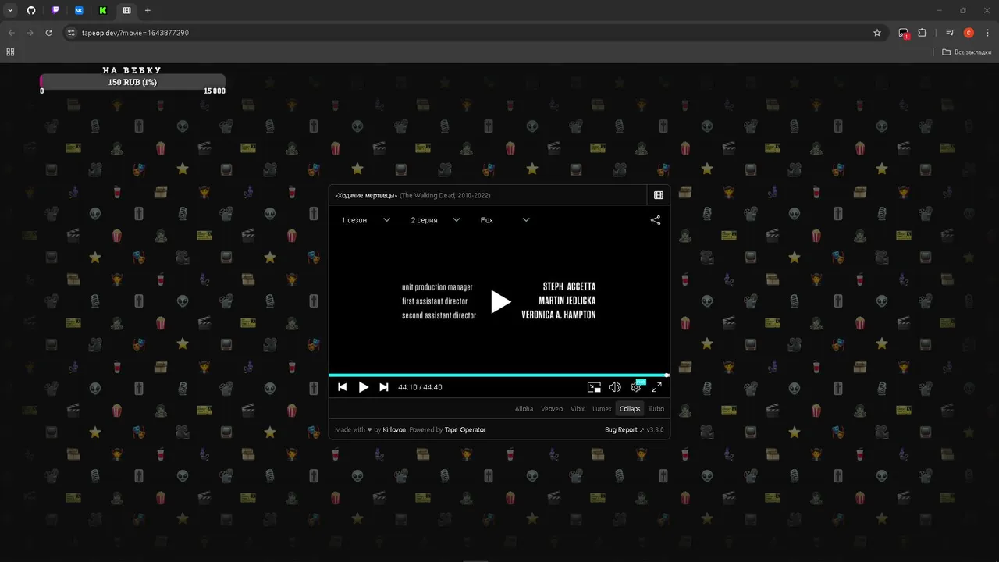Switch to the GitHub browser tab
999x562 pixels.
point(31,10)
